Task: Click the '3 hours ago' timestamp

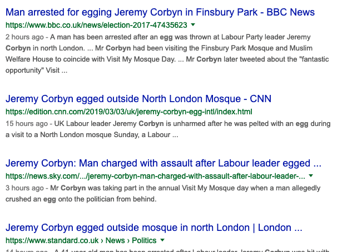Action: coord(24,188)
